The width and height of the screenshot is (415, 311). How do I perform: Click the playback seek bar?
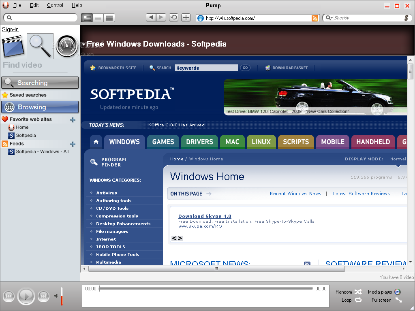[206, 288]
